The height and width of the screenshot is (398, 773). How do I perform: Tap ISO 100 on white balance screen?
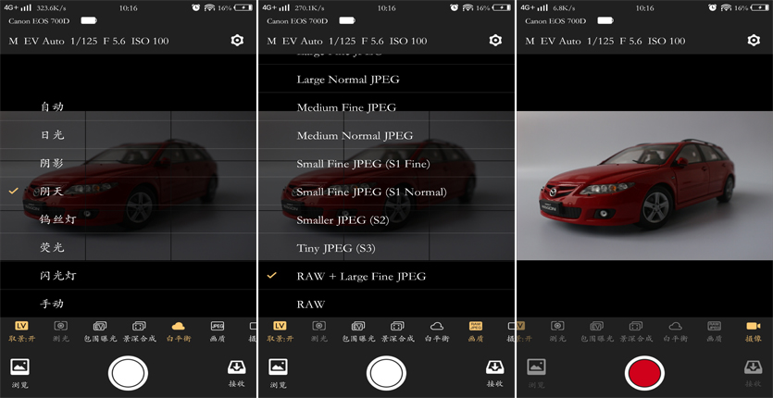[150, 41]
